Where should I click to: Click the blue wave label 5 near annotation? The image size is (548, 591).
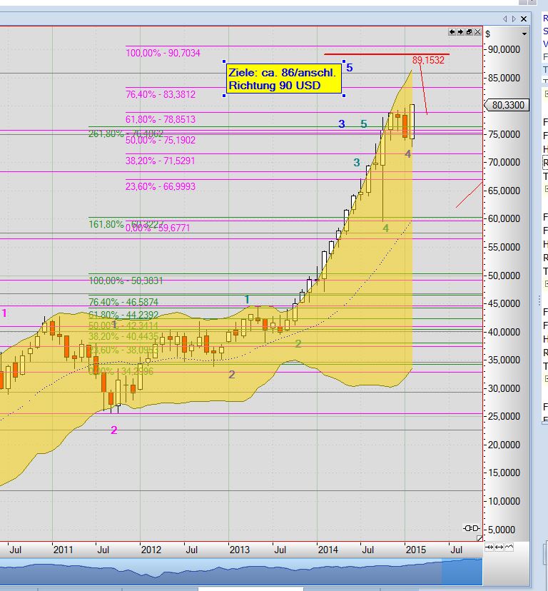350,68
